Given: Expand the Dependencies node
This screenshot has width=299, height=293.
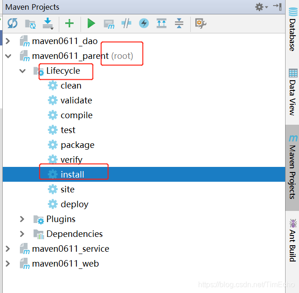Looking at the screenshot, I should [x=22, y=234].
